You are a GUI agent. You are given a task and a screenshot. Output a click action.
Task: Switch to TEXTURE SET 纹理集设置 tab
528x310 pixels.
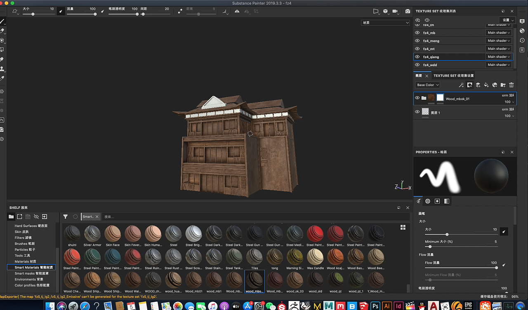[453, 76]
